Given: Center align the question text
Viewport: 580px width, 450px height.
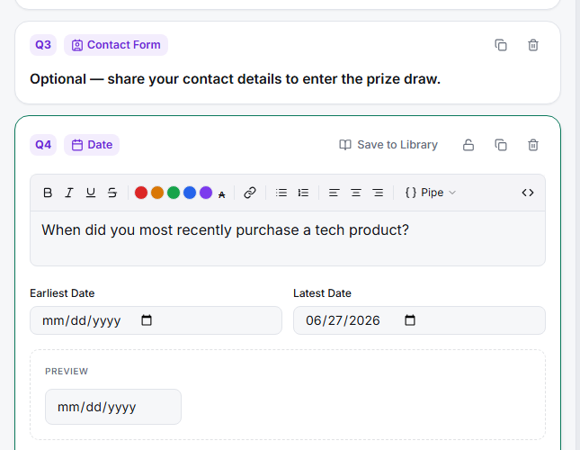Looking at the screenshot, I should click(x=356, y=193).
